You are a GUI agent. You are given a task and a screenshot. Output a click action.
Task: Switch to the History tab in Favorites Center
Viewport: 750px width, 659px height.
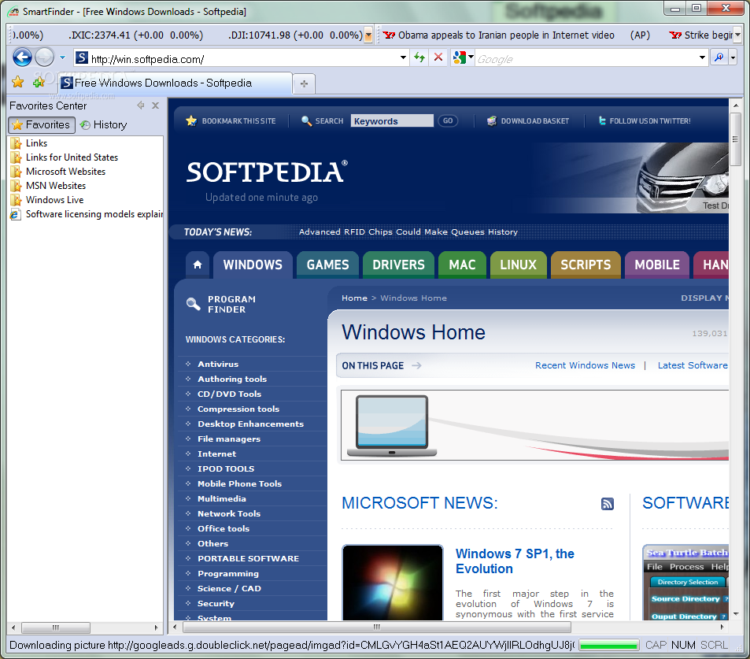[103, 125]
